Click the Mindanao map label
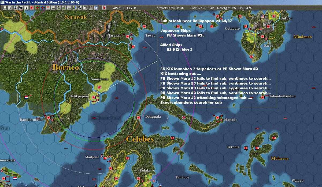 coord(303,37)
